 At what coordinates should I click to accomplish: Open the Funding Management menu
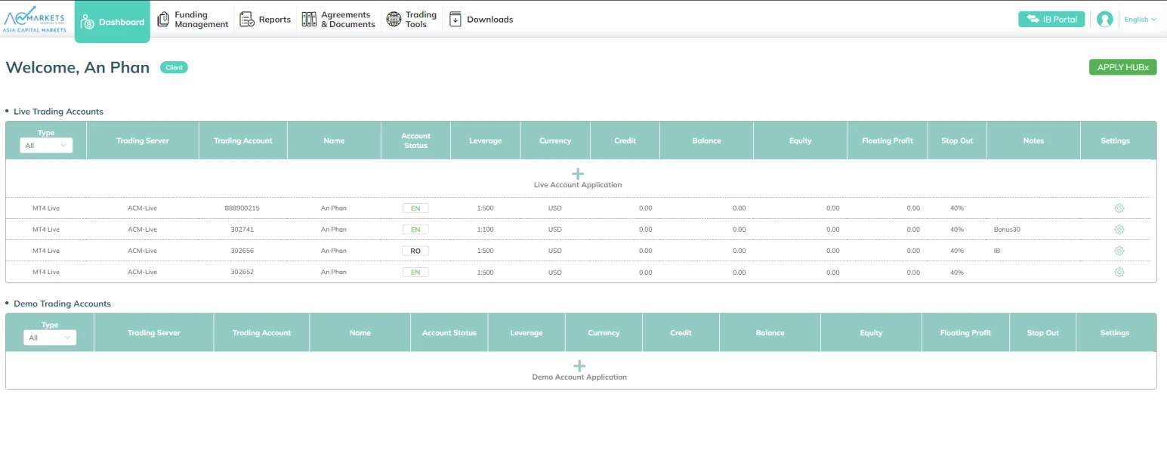193,20
